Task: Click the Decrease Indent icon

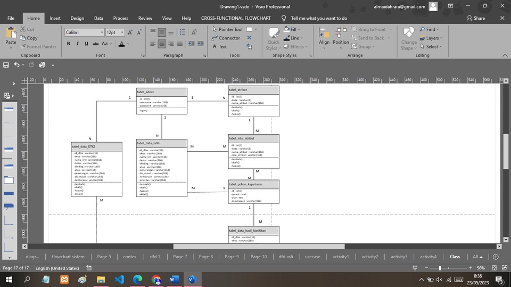Action: pos(191,44)
